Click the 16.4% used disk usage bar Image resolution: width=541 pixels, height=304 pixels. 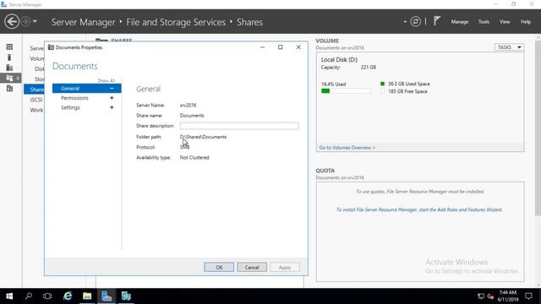346,91
